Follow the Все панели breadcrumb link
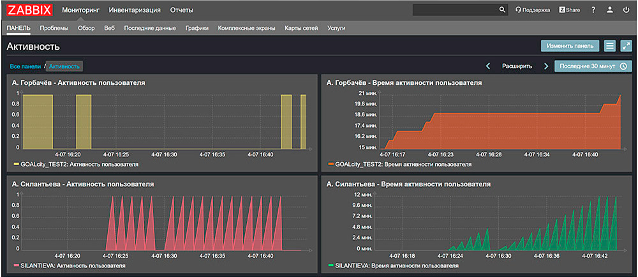Screen dimensions: 638x277 pyautogui.click(x=26, y=66)
